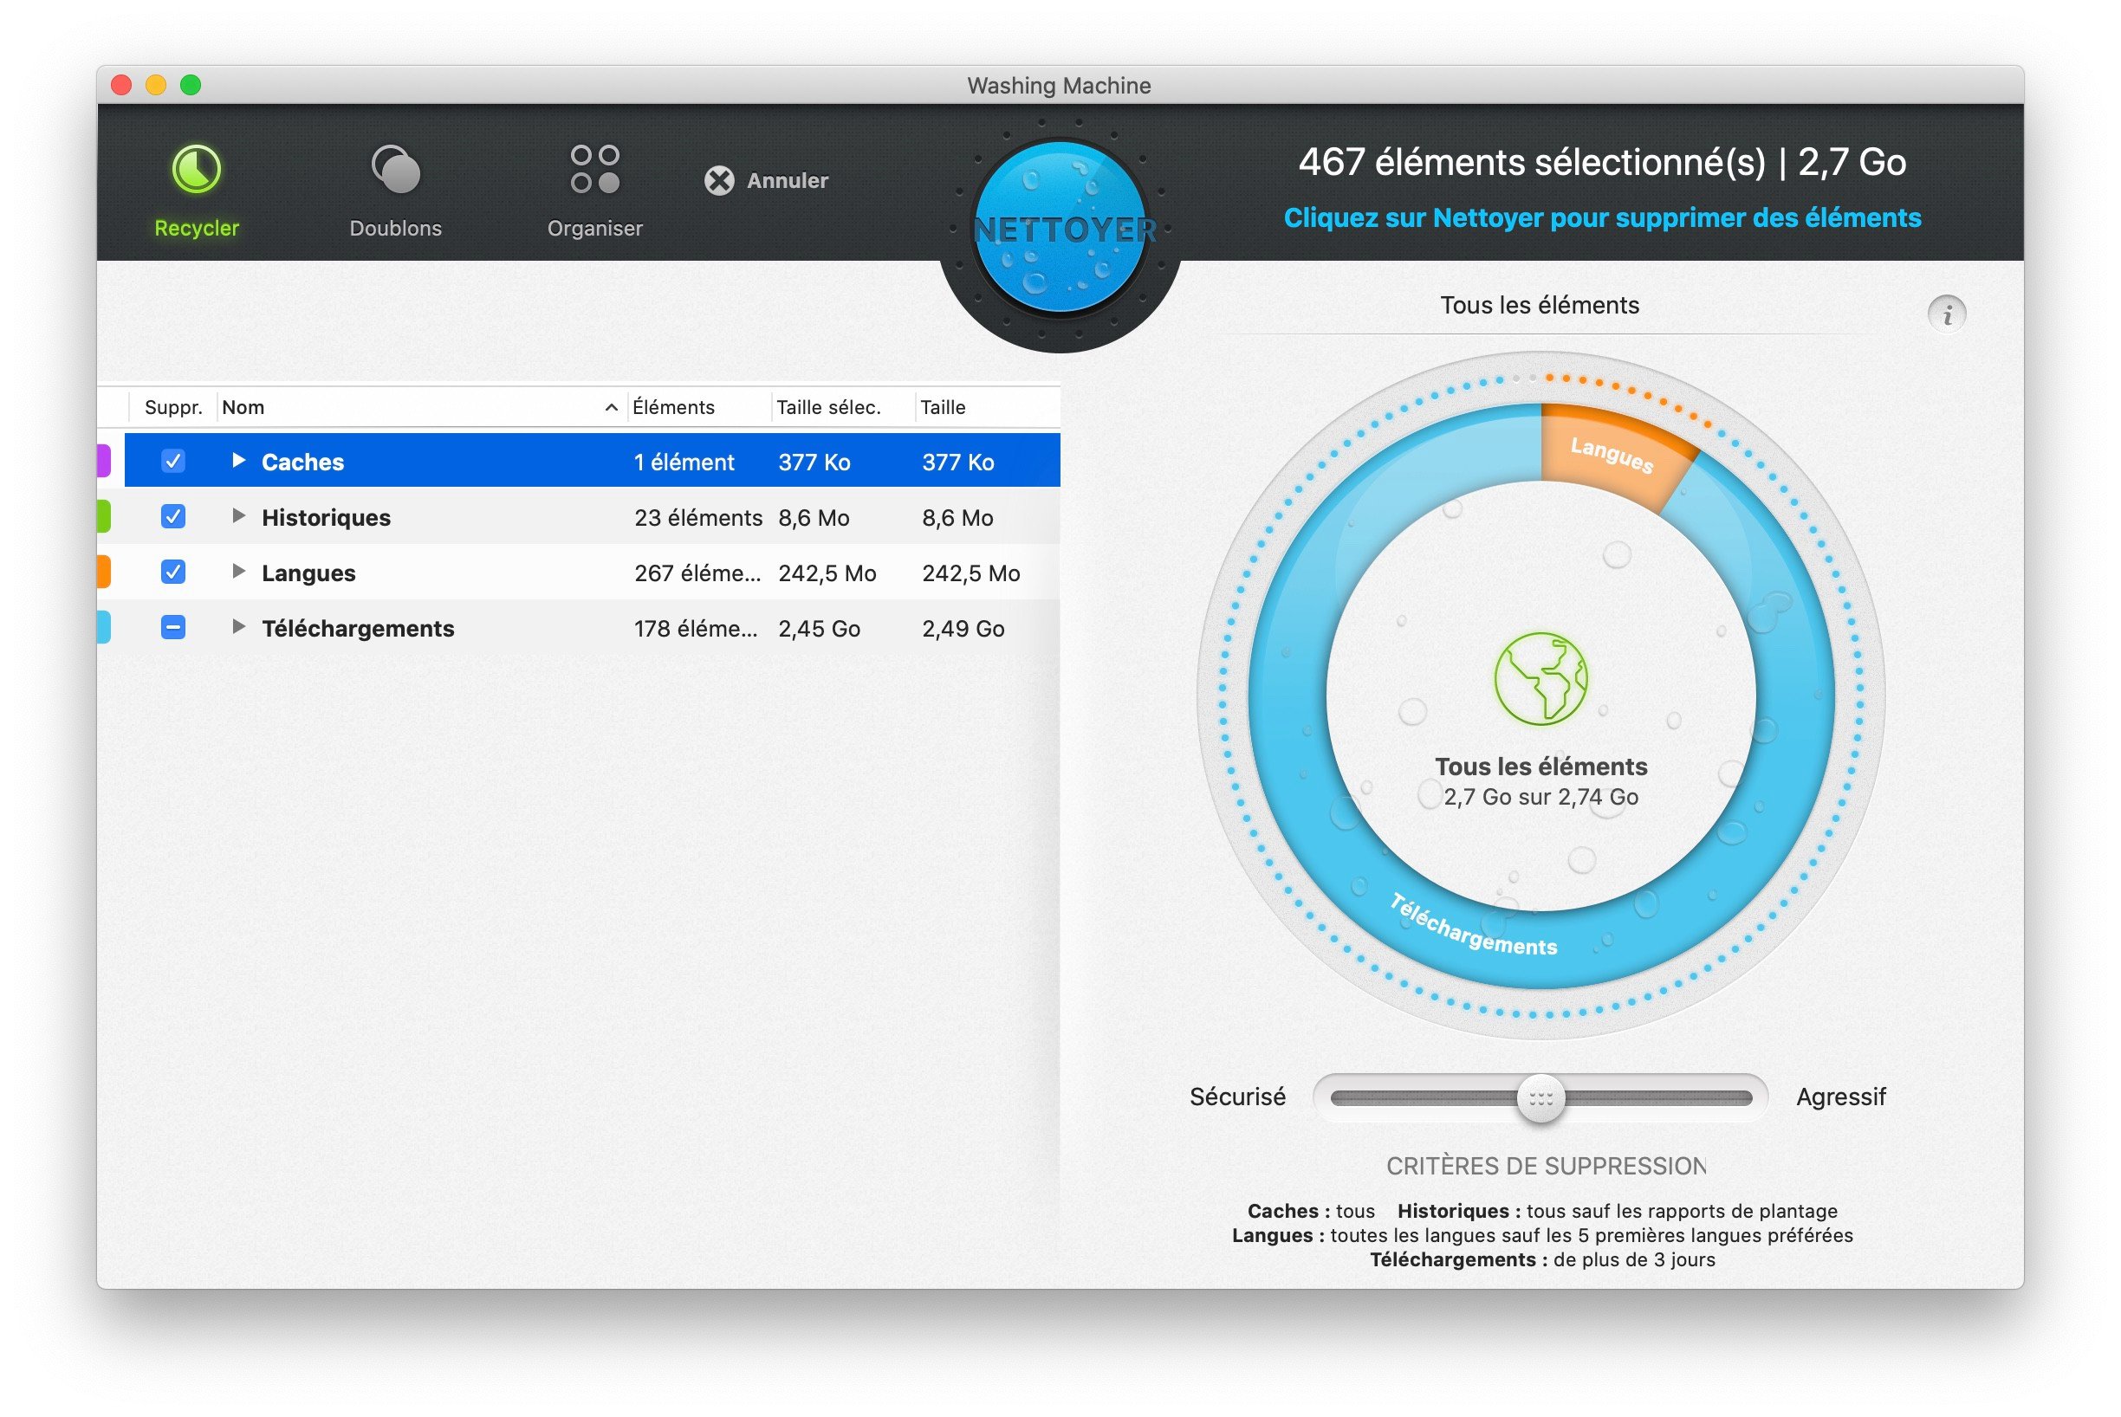Screen dimensions: 2121x1417
Task: Toggle the Téléchargements partial checkbox
Action: point(172,627)
